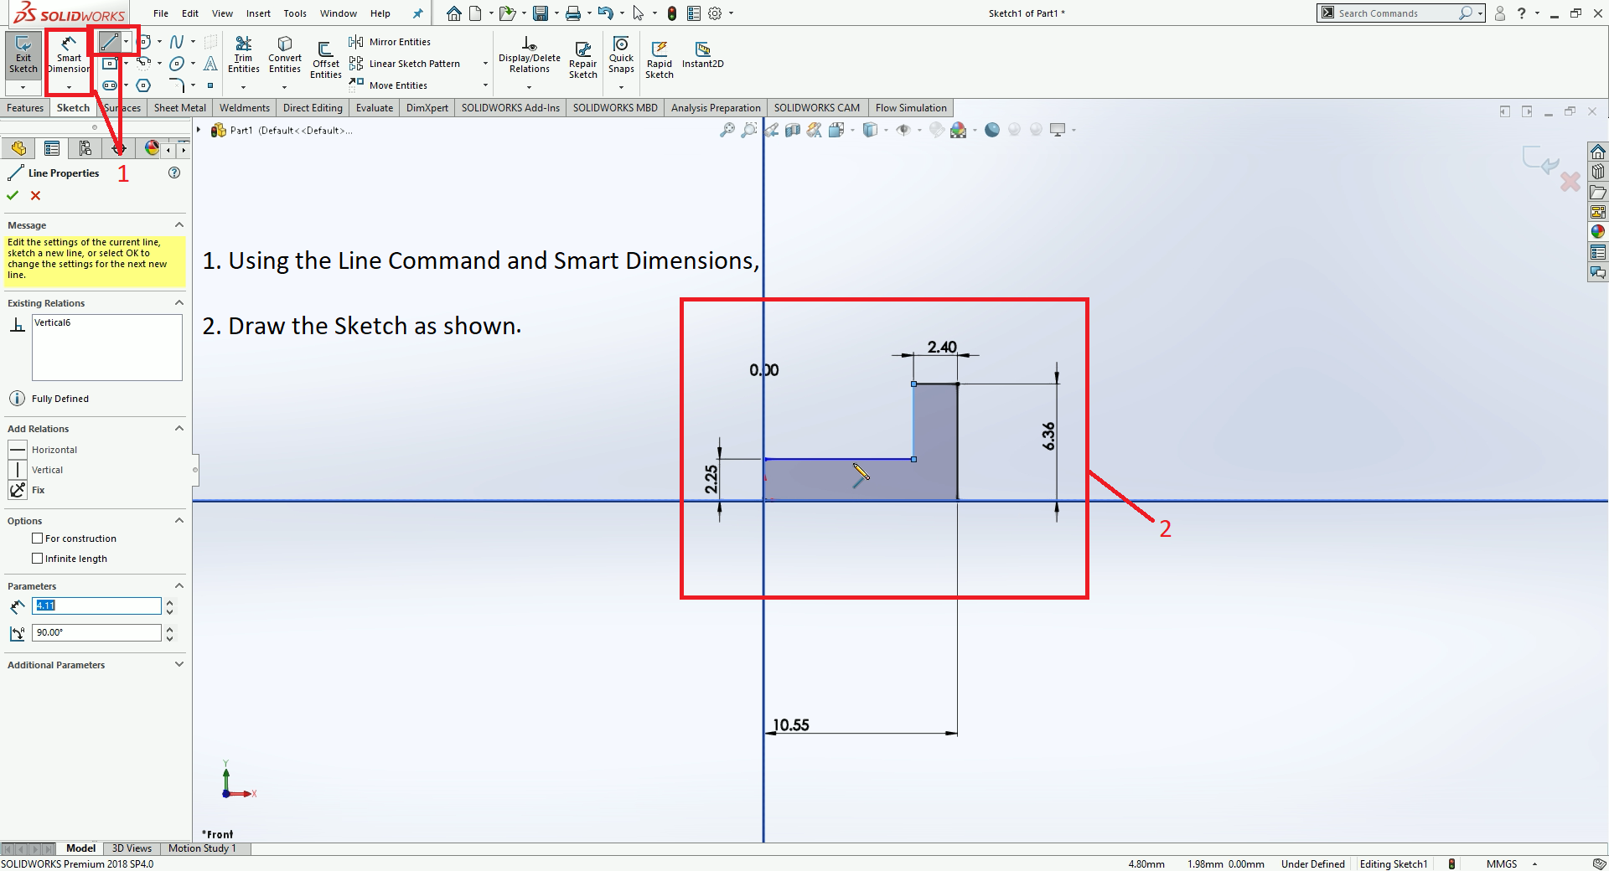Click the Zoom to Fit icon
Viewport: 1609px width, 871px height.
(727, 130)
